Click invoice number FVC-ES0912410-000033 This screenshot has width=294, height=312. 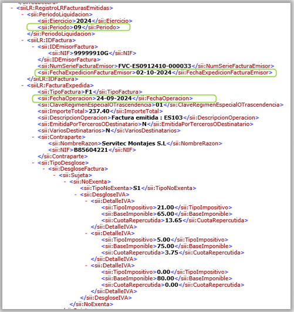pyautogui.click(x=155, y=66)
